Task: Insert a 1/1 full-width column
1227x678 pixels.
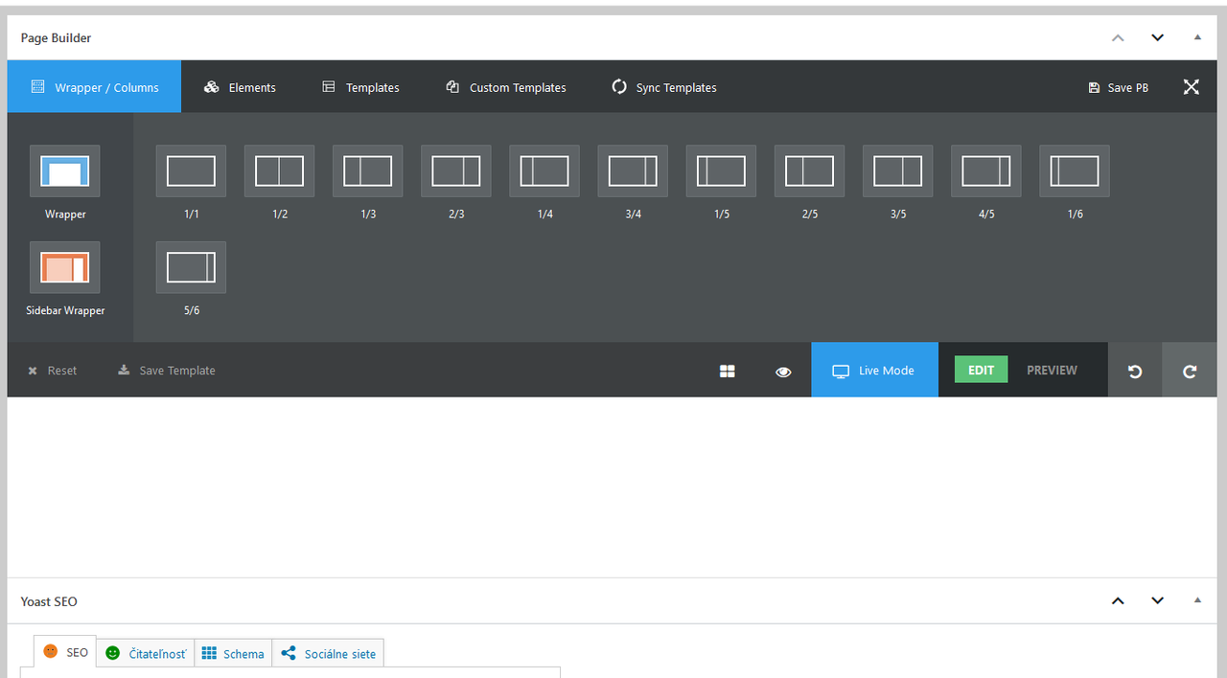Action: click(x=192, y=171)
